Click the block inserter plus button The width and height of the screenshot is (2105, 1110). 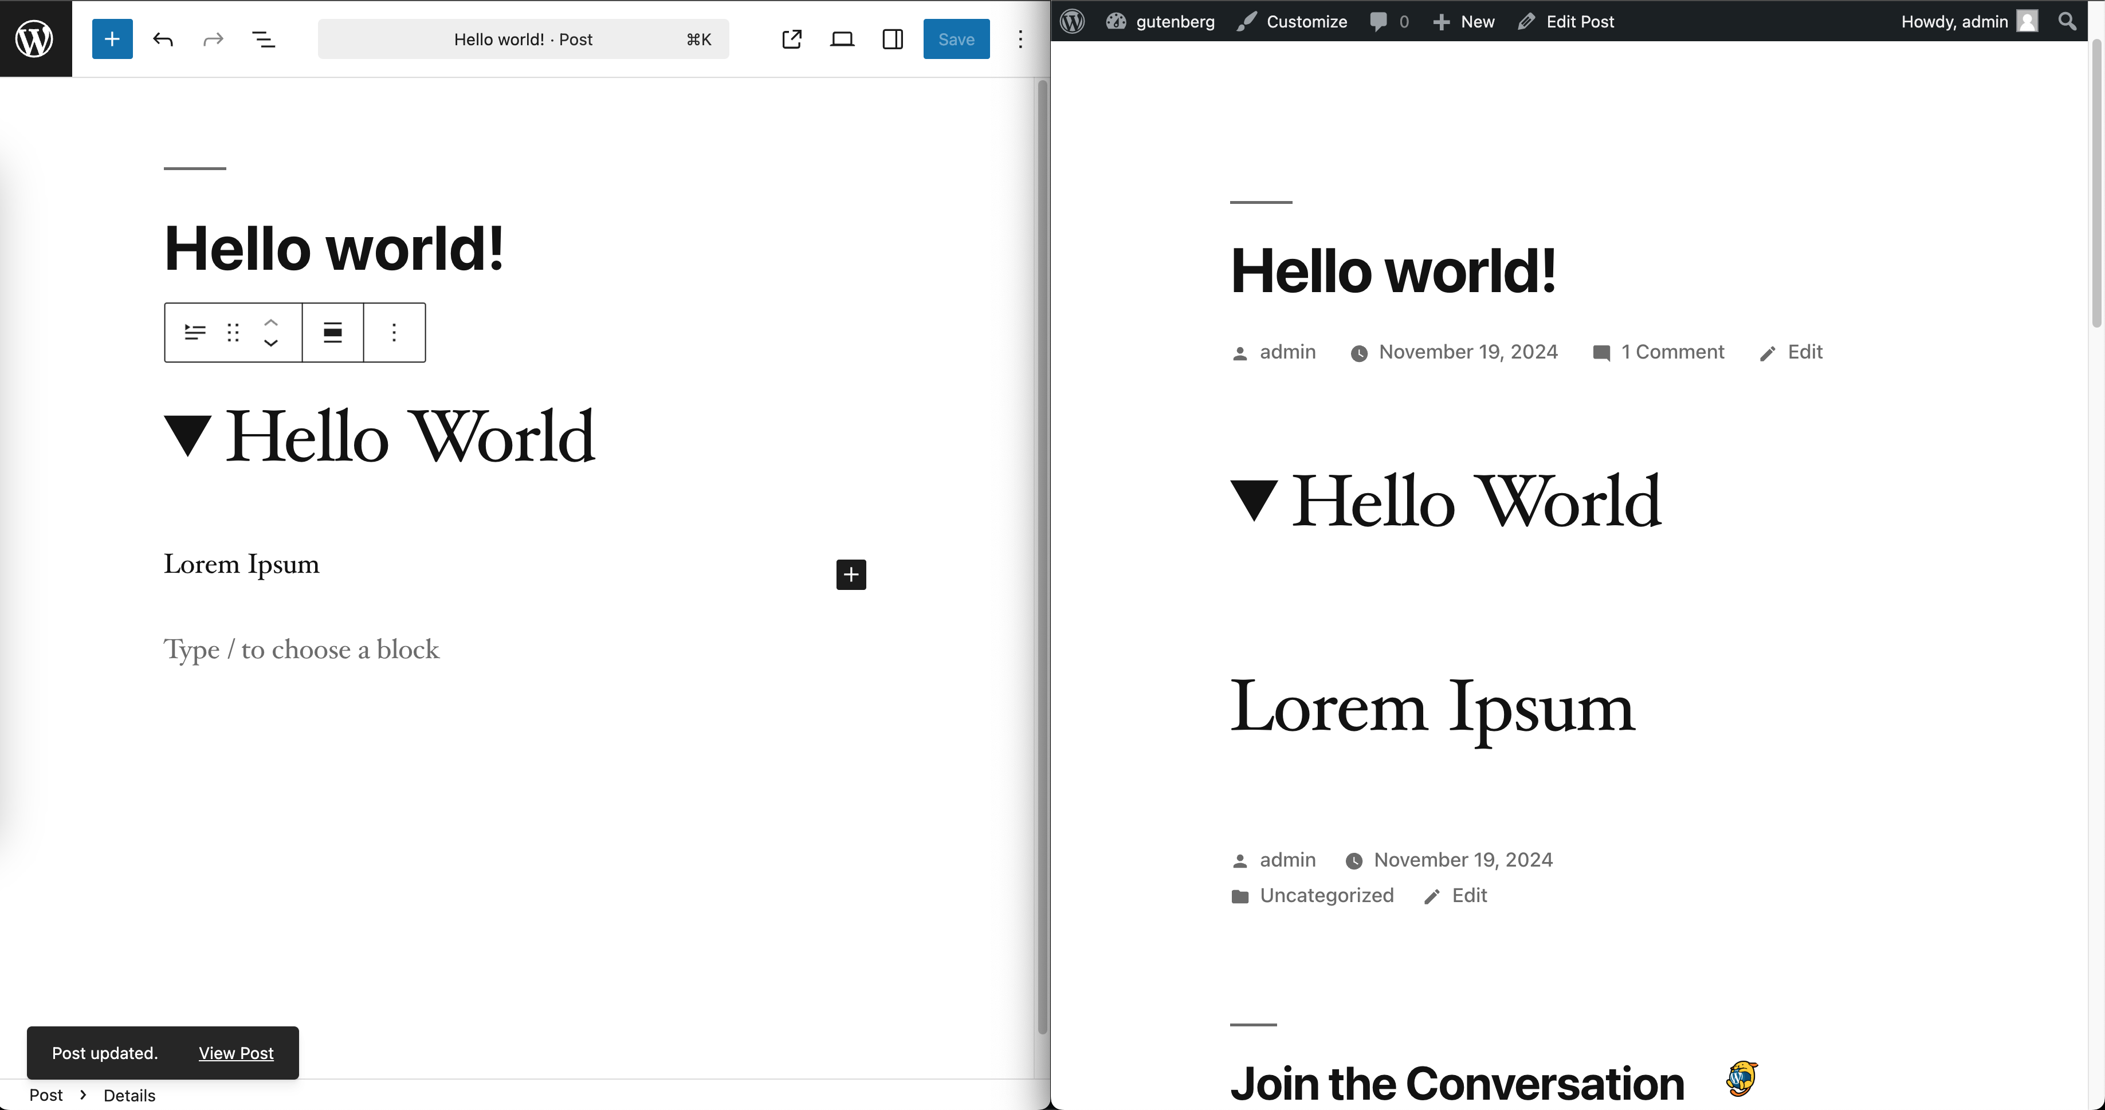click(112, 39)
